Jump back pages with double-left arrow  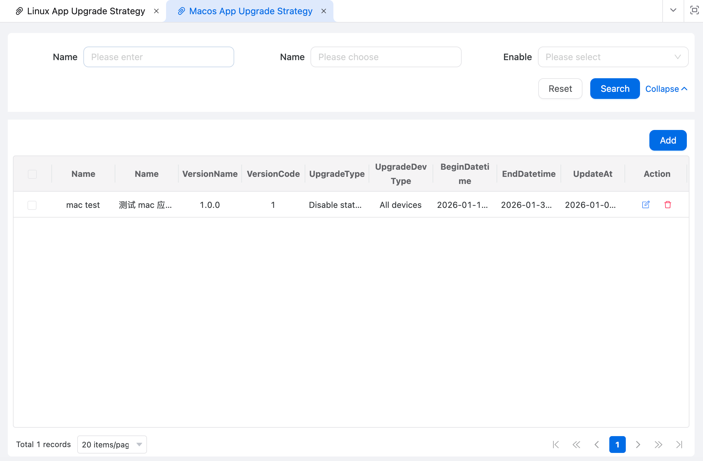tap(576, 445)
